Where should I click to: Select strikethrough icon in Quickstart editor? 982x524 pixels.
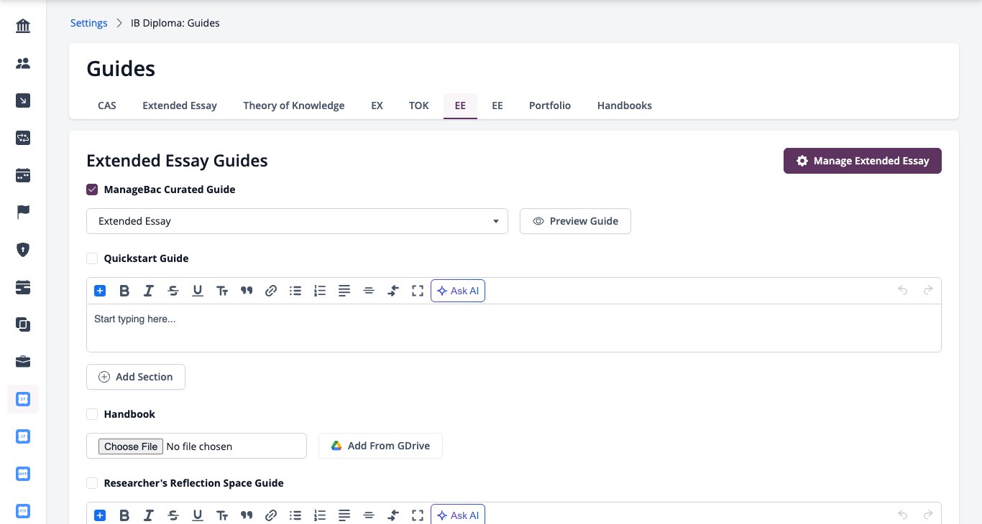[173, 291]
